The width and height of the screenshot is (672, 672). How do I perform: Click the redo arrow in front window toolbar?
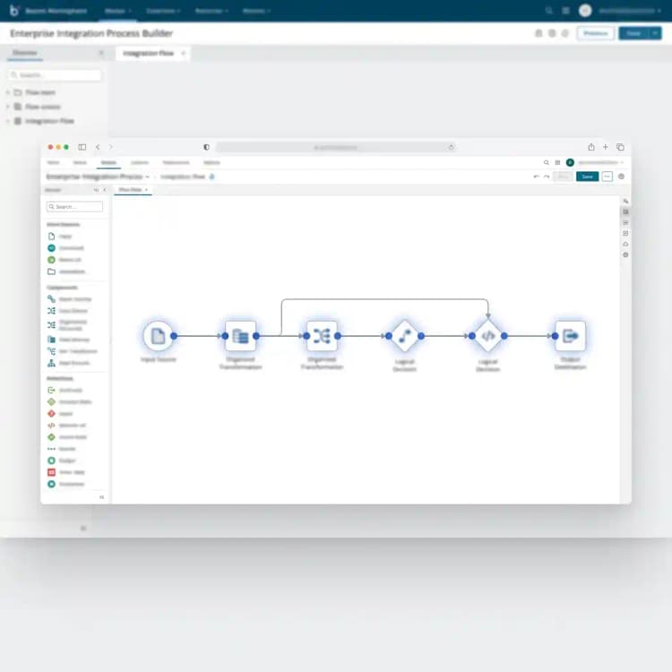[547, 177]
